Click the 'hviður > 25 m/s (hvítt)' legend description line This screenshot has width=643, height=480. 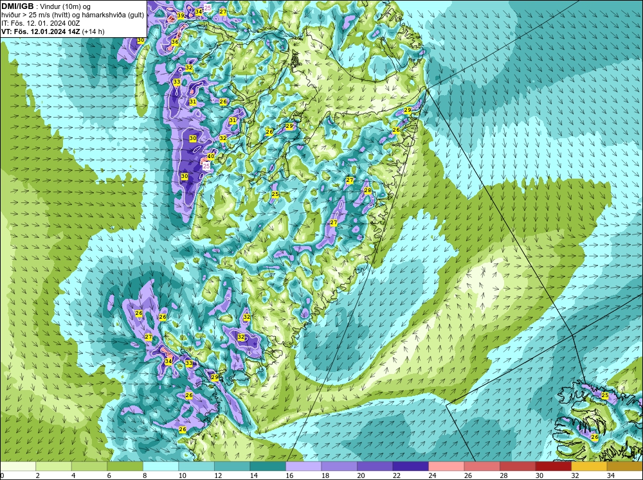pyautogui.click(x=72, y=15)
